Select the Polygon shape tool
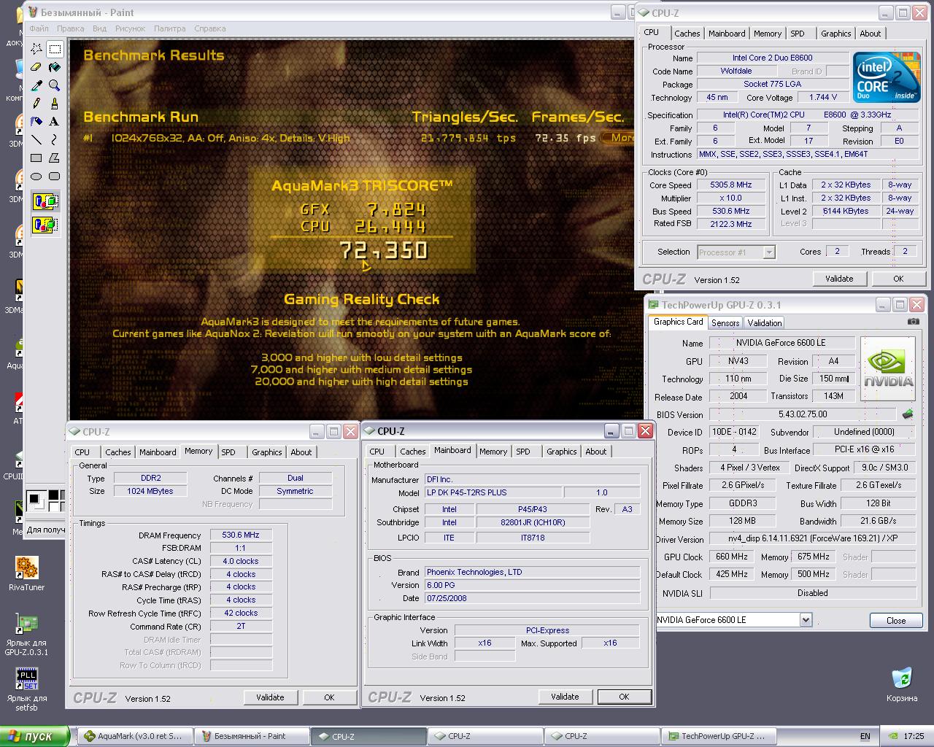The image size is (934, 747). coord(55,158)
